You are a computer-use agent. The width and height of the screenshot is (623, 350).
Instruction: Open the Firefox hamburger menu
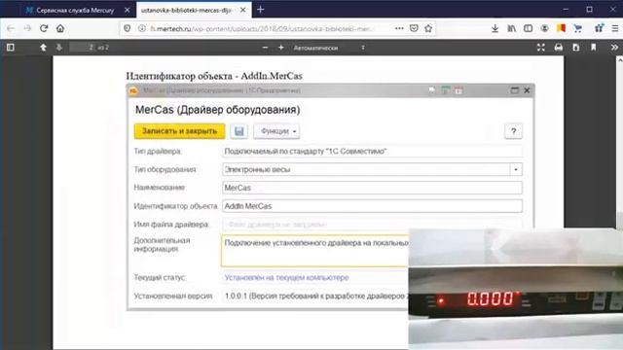click(x=615, y=28)
